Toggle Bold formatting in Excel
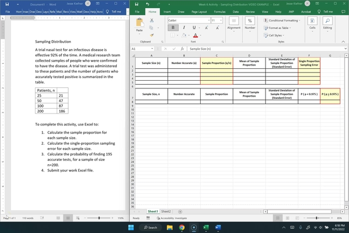The image size is (349, 233). click(x=173, y=28)
